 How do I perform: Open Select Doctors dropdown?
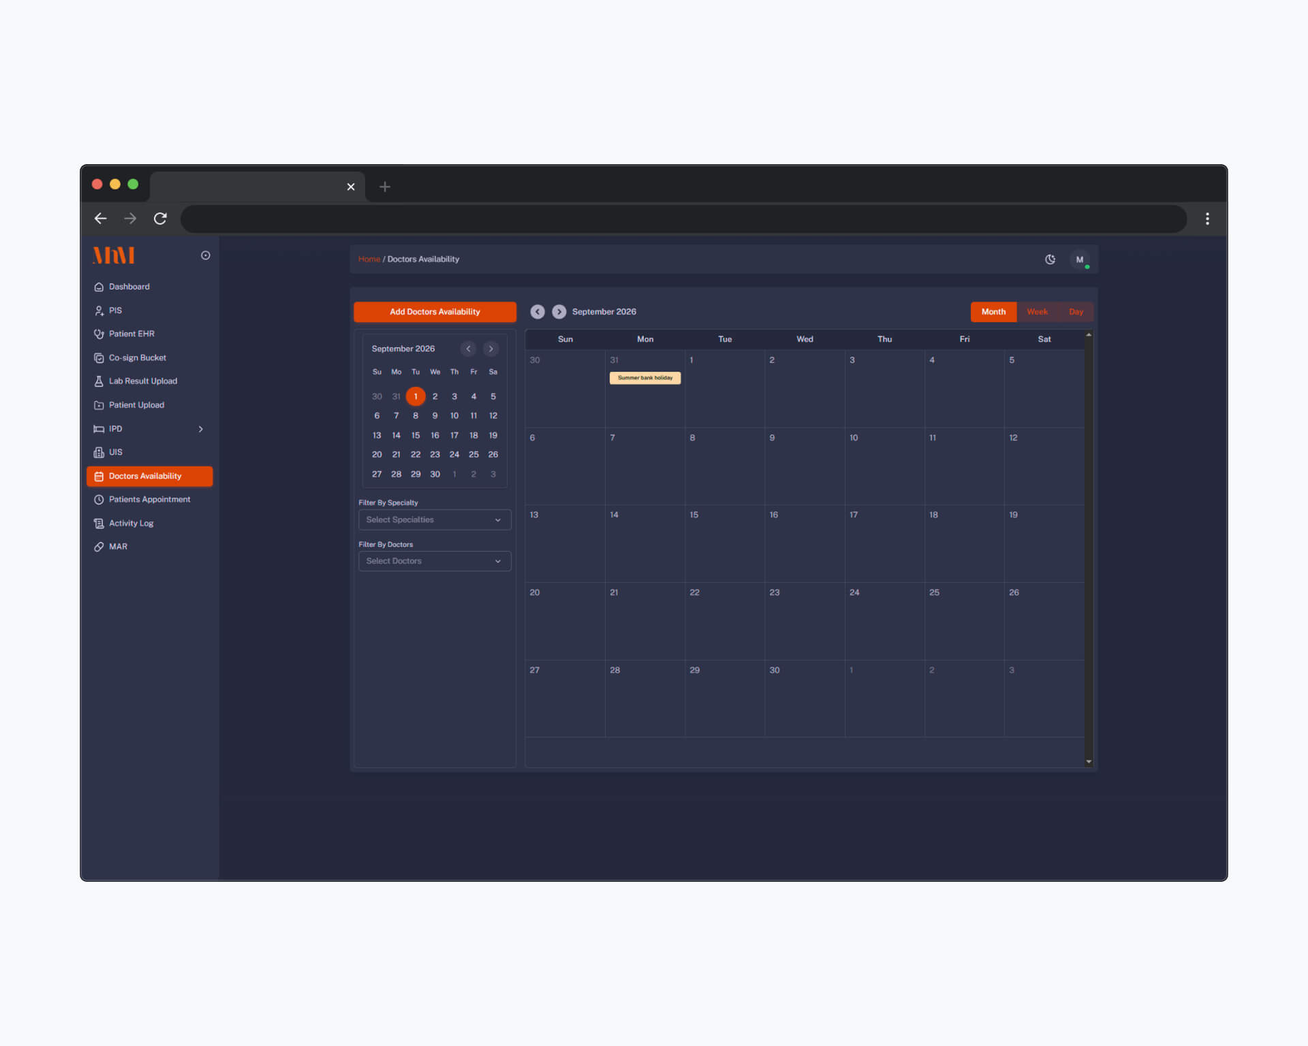coord(434,561)
